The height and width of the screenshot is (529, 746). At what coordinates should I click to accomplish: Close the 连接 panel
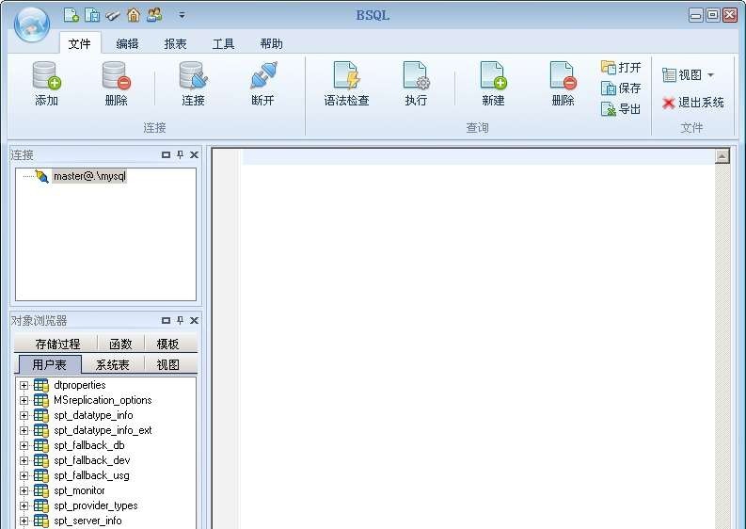click(194, 154)
